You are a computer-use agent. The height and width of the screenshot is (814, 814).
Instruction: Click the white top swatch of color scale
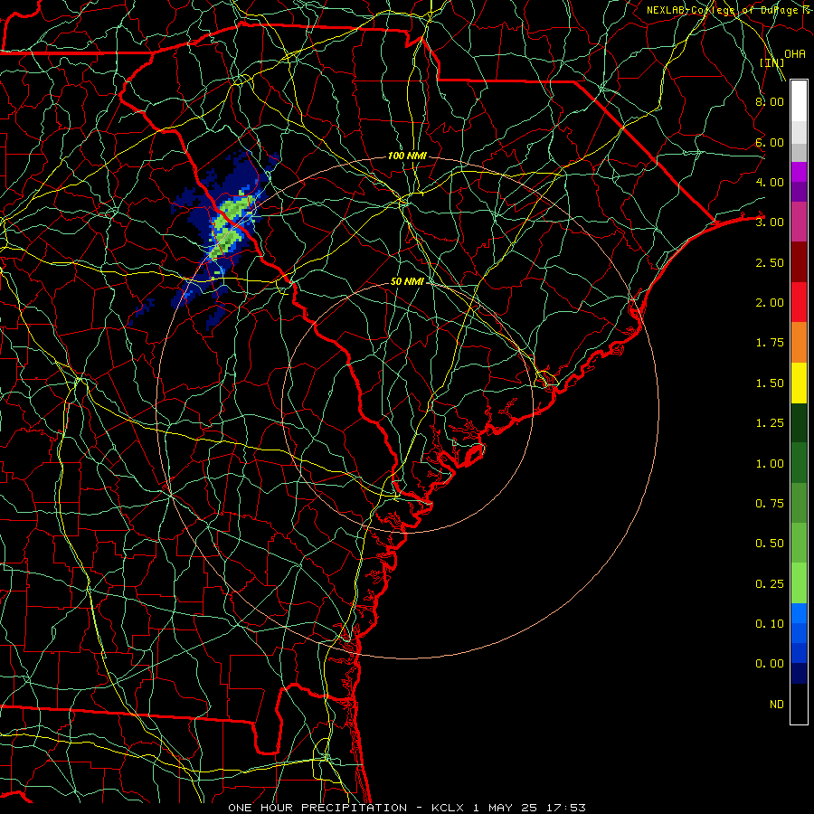click(x=799, y=100)
